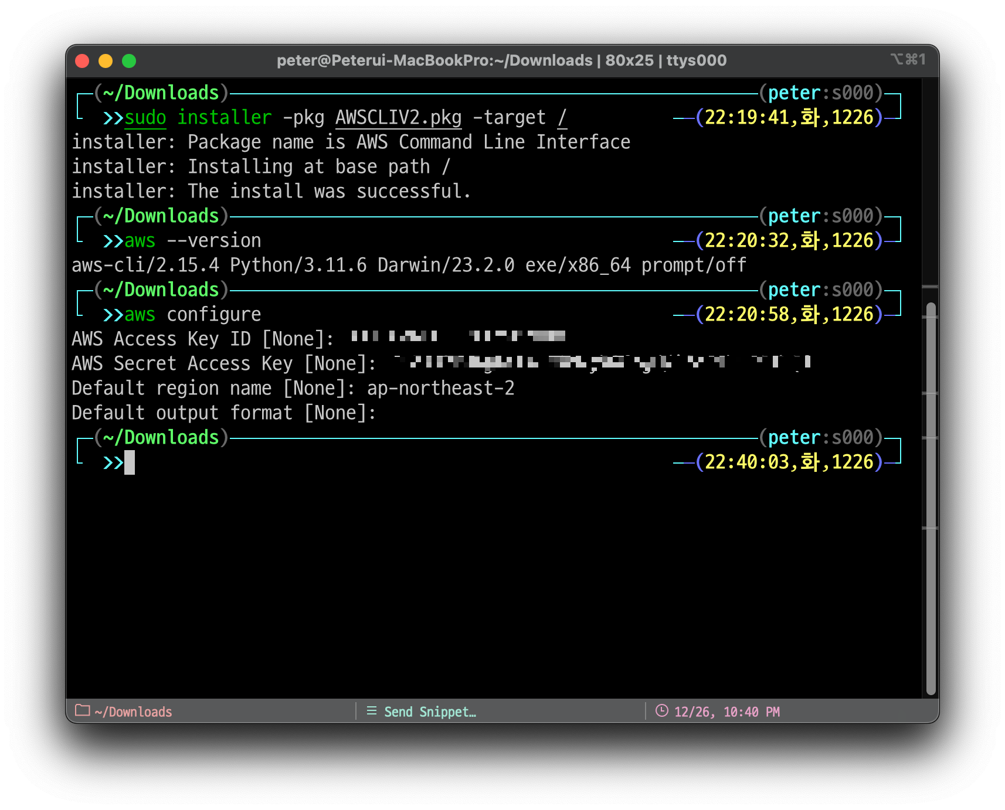1005x810 pixels.
Task: Click the folder icon in status bar
Action: point(83,710)
